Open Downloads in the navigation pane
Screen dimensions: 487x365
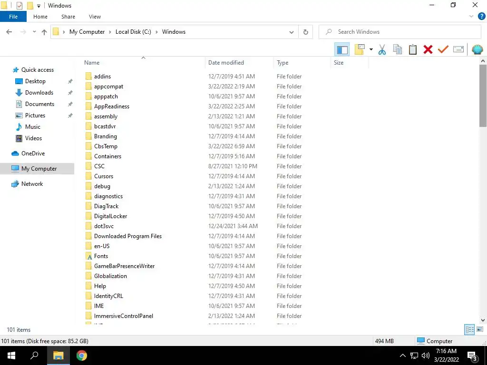pyautogui.click(x=39, y=93)
